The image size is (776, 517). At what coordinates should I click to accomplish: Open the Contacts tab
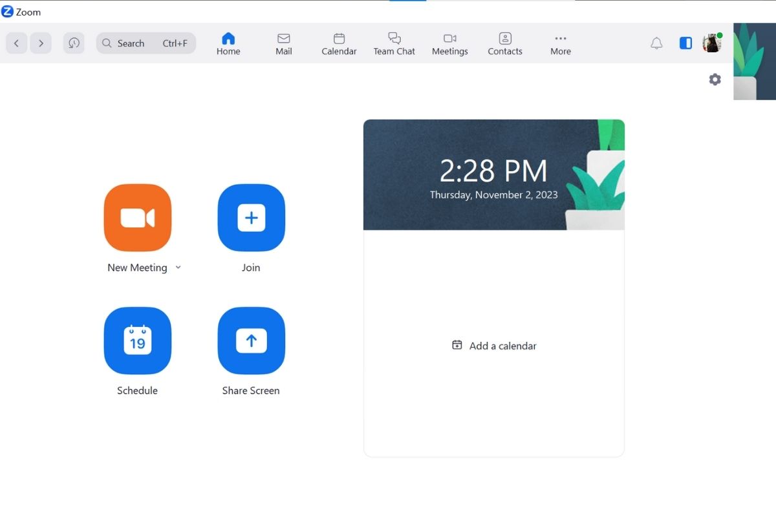[505, 43]
